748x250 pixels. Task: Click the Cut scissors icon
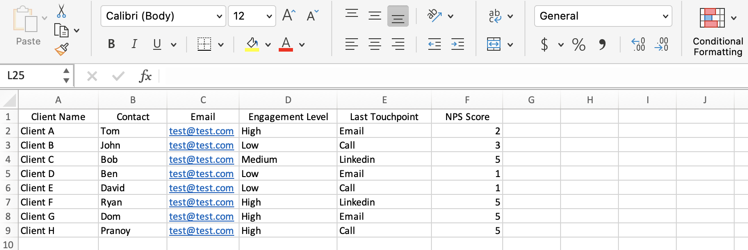click(x=61, y=11)
